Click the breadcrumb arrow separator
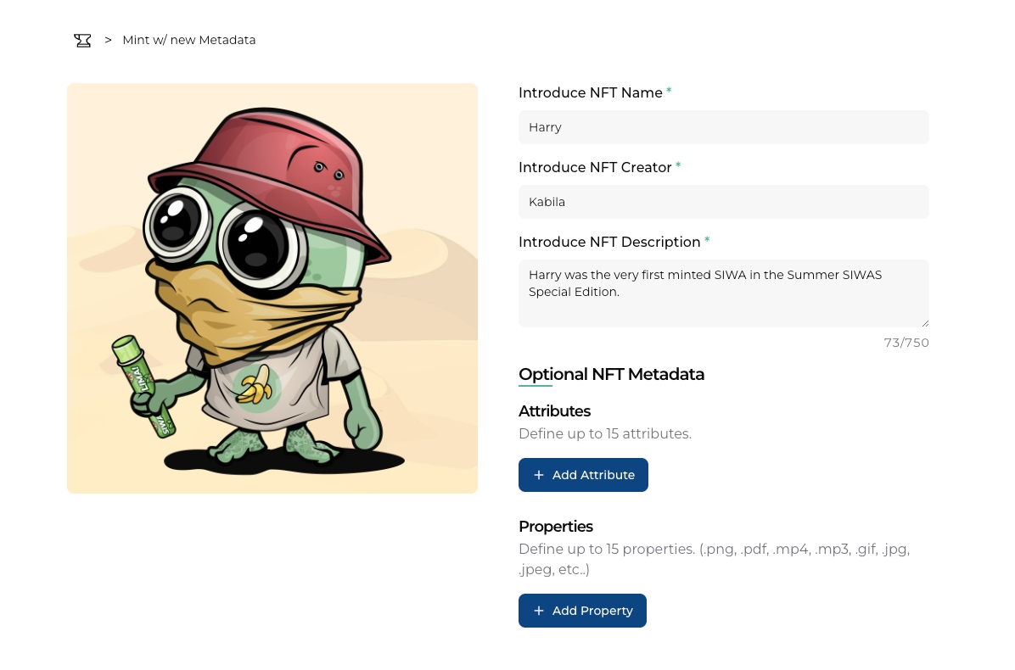1015x670 pixels. pos(108,40)
